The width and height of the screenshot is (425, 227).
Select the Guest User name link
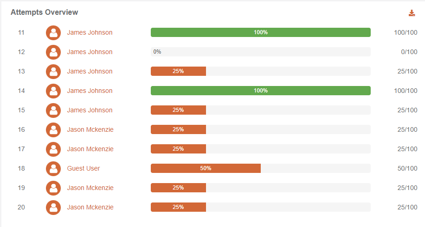[84, 169]
